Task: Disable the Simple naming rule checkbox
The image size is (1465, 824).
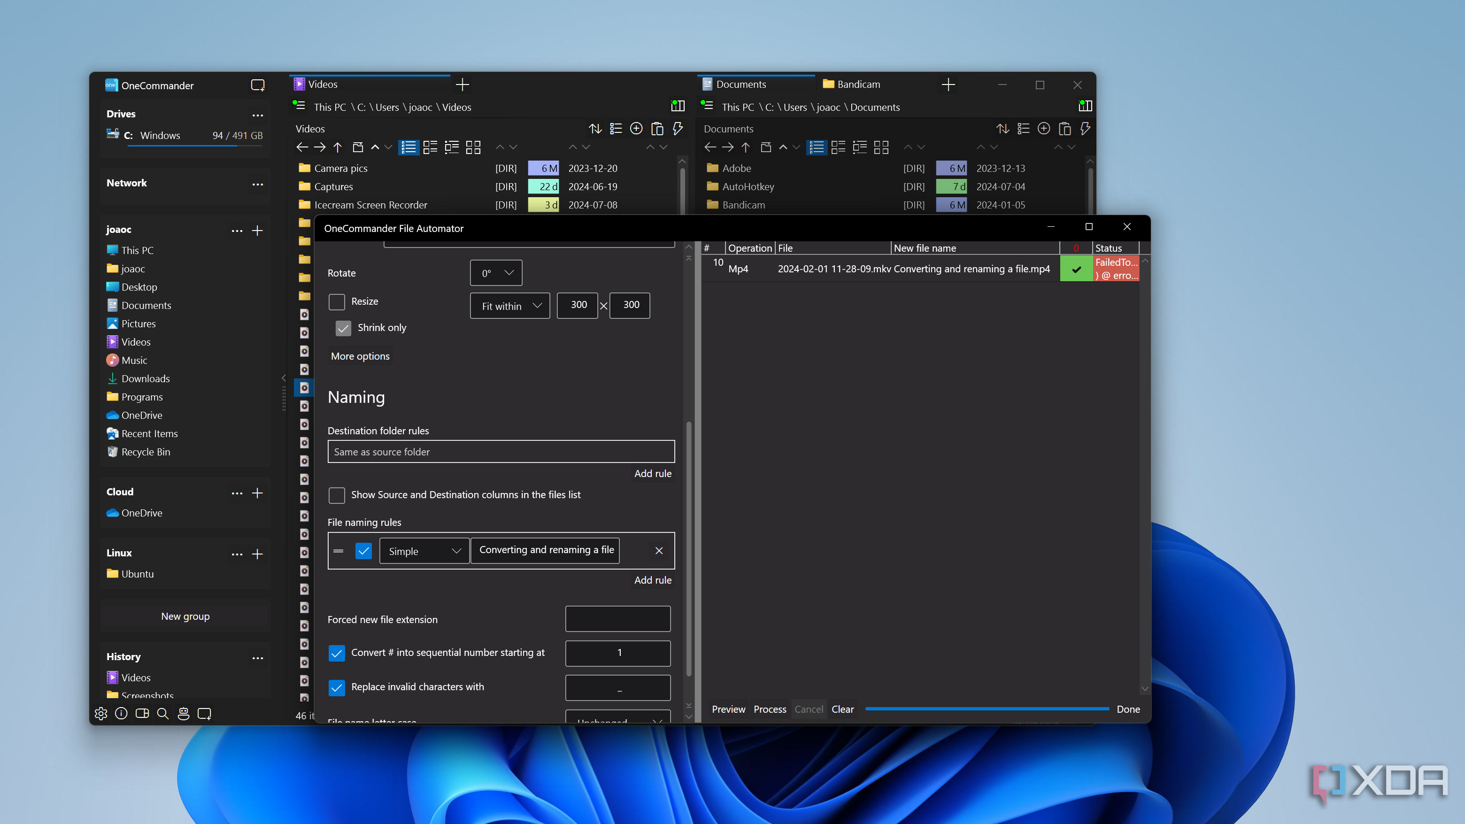Action: pyautogui.click(x=363, y=550)
